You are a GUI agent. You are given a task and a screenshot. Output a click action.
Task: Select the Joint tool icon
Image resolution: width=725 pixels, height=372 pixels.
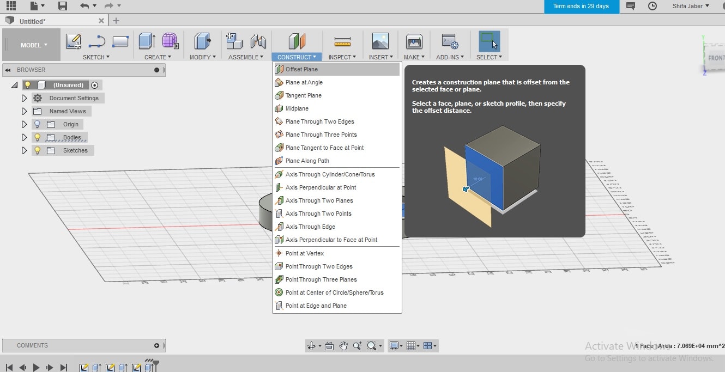[x=258, y=41]
